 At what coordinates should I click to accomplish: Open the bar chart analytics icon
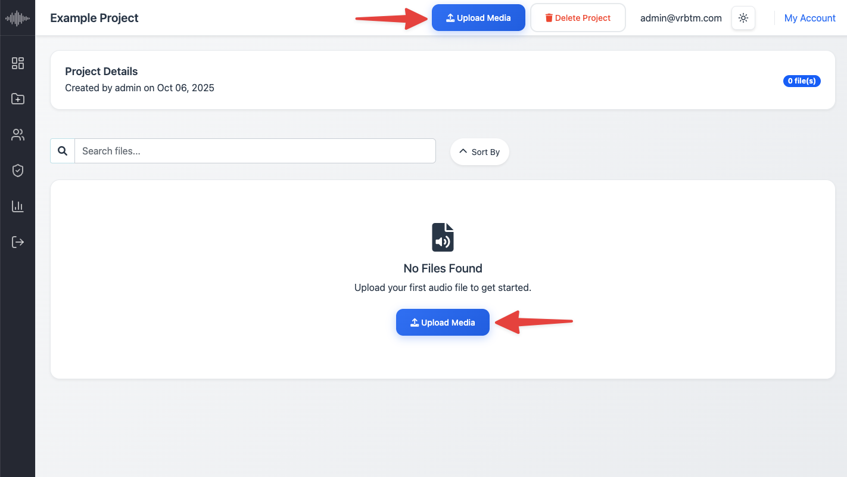point(18,206)
